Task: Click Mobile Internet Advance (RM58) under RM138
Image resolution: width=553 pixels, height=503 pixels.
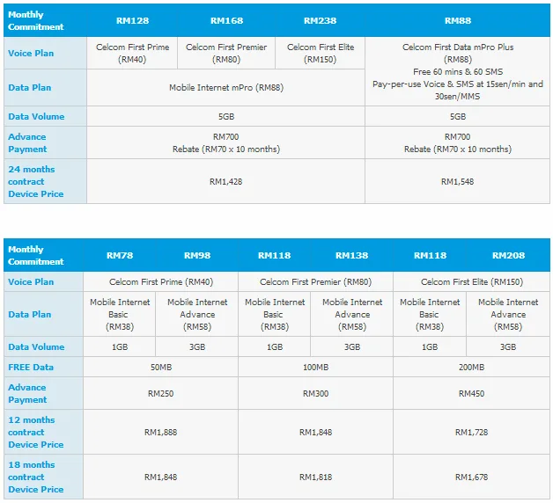Action: tap(352, 314)
